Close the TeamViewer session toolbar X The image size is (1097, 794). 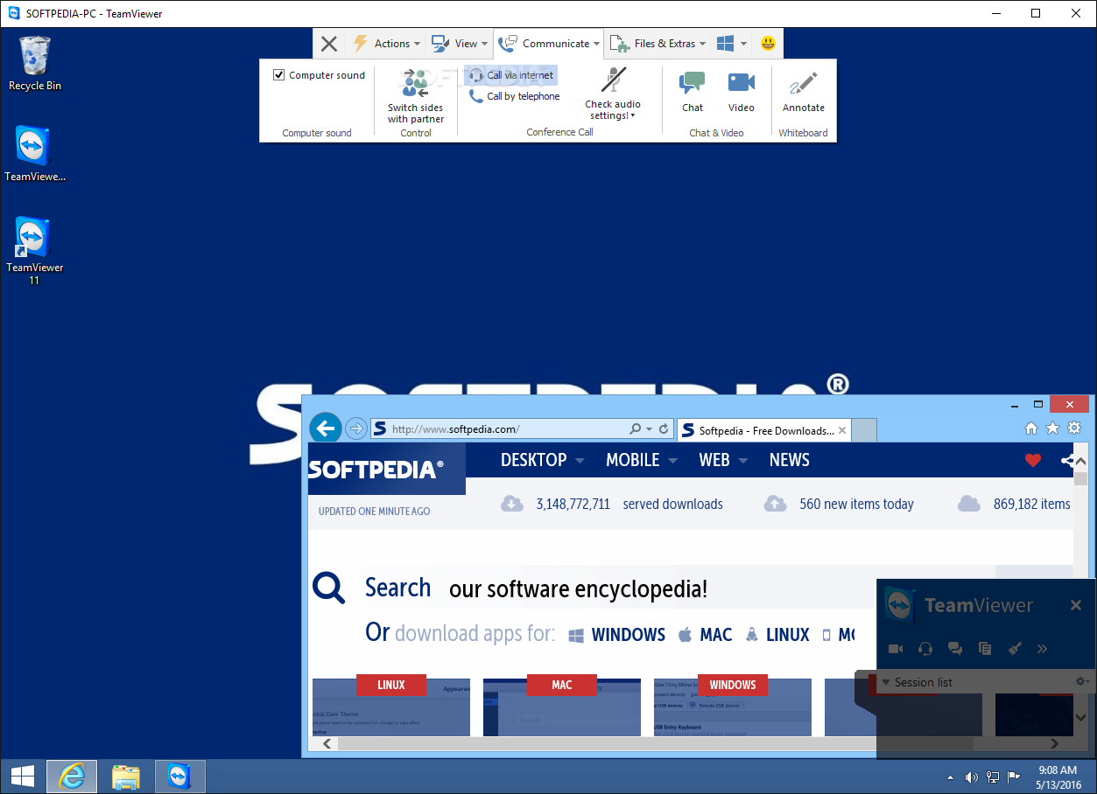pos(328,44)
